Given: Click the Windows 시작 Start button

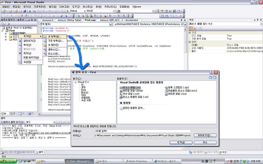Looking at the screenshot, I should (x=8, y=161).
